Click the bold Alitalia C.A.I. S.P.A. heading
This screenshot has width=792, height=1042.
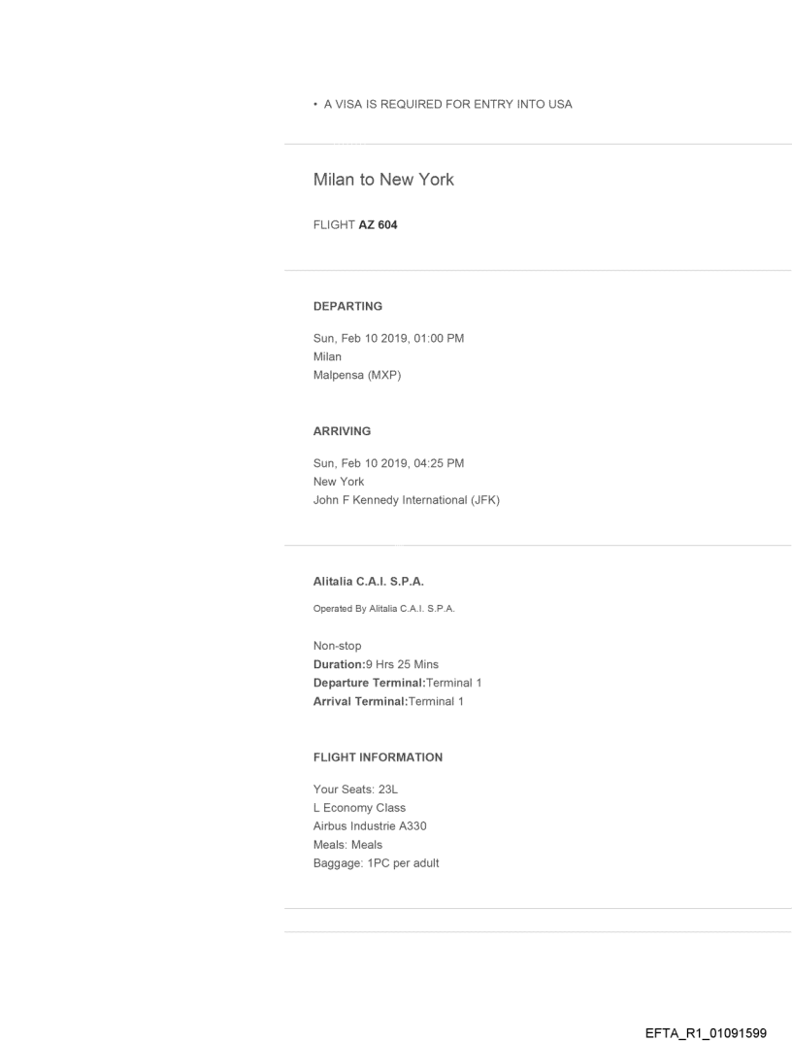(x=369, y=582)
